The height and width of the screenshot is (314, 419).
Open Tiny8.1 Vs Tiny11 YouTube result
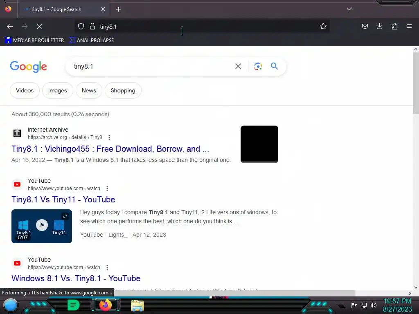pos(63,200)
